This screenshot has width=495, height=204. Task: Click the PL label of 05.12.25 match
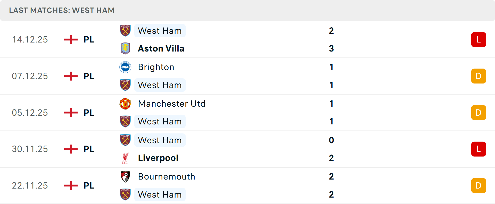pos(89,113)
